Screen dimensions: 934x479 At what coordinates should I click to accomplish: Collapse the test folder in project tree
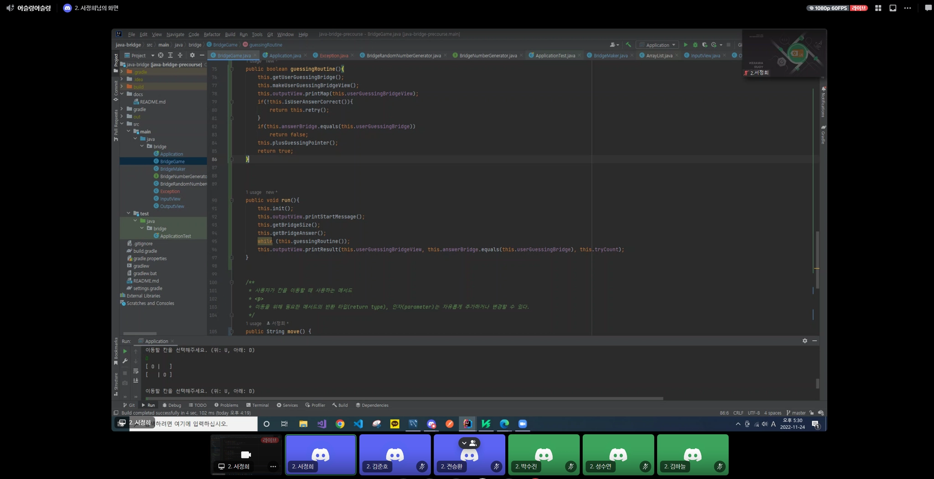(x=129, y=213)
